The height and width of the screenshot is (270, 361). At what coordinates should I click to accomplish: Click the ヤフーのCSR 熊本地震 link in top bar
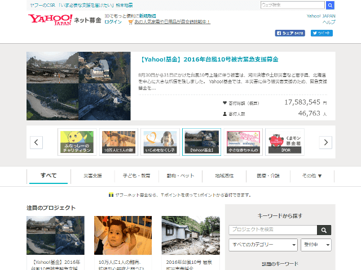pos(81,5)
